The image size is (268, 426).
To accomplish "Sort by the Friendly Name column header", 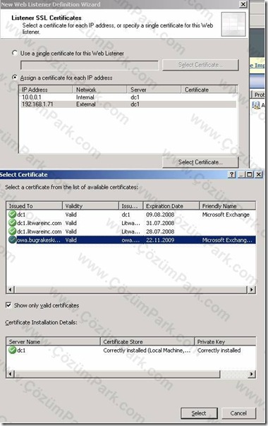I will coord(228,206).
